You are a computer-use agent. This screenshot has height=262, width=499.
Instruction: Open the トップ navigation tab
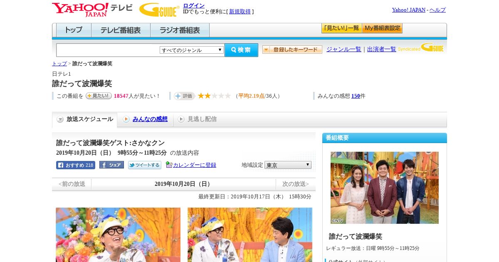(x=74, y=30)
